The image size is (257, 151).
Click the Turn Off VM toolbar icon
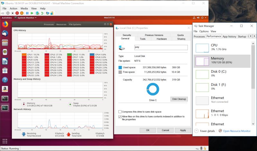(13, 13)
